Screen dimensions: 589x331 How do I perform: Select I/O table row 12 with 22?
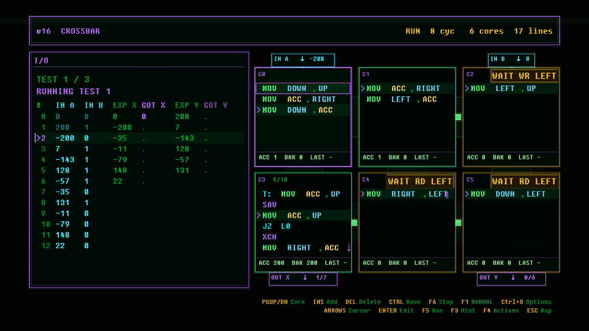(x=139, y=245)
